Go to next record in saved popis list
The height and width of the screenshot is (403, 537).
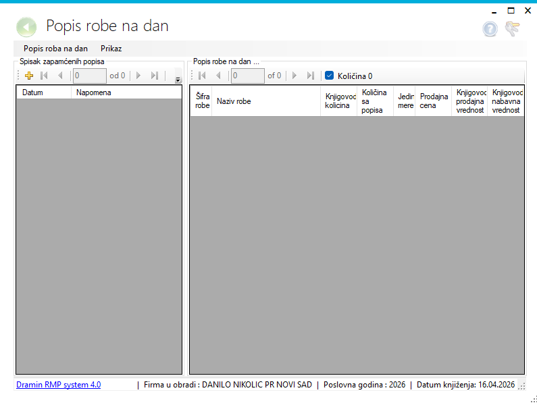point(138,76)
